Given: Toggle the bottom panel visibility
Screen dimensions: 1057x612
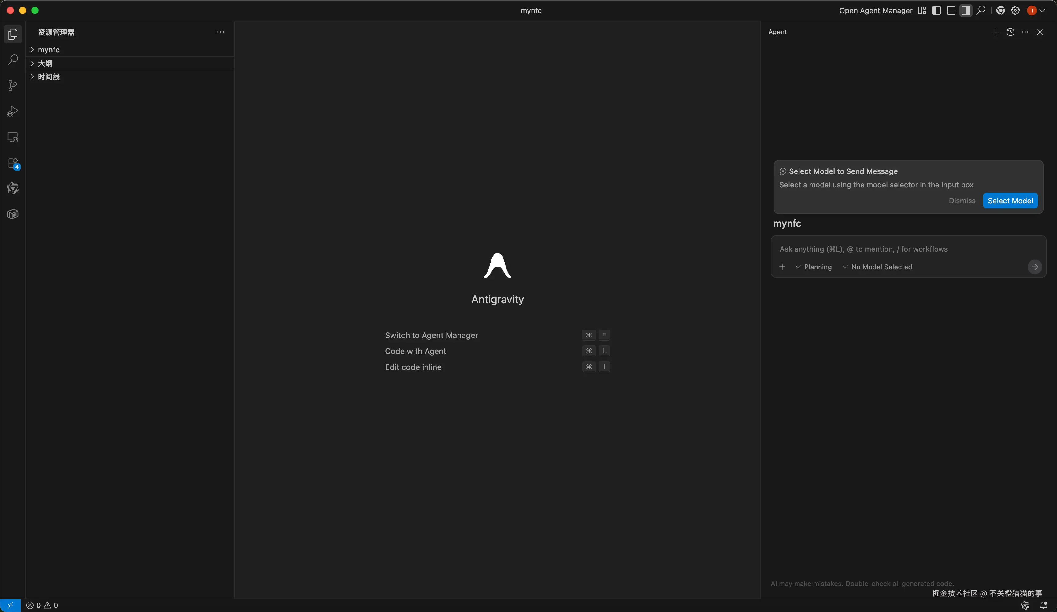Looking at the screenshot, I should click(951, 10).
